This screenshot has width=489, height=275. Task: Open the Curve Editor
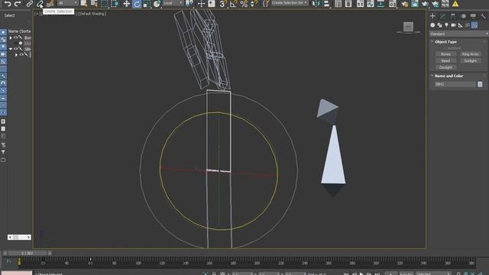pyautogui.click(x=371, y=4)
